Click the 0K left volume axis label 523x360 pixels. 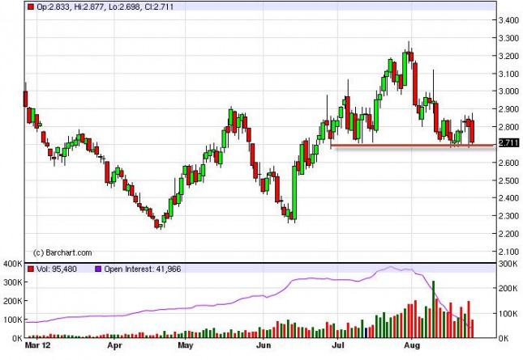[x=17, y=338]
